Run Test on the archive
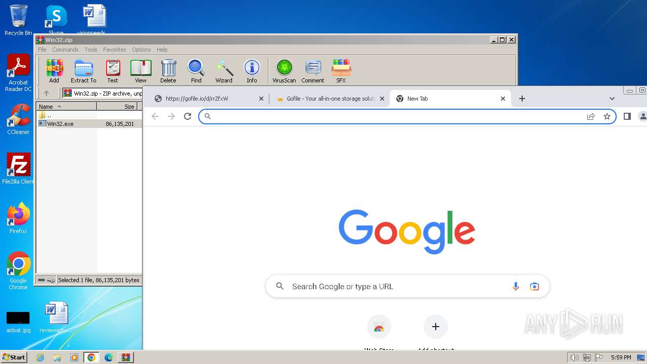647x364 pixels. tap(113, 71)
